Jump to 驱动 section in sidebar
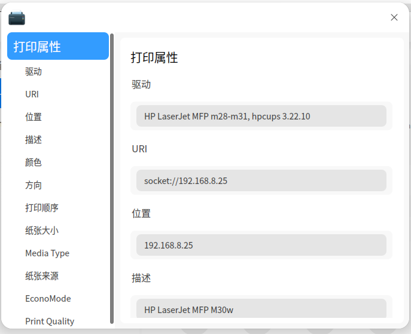 (34, 72)
